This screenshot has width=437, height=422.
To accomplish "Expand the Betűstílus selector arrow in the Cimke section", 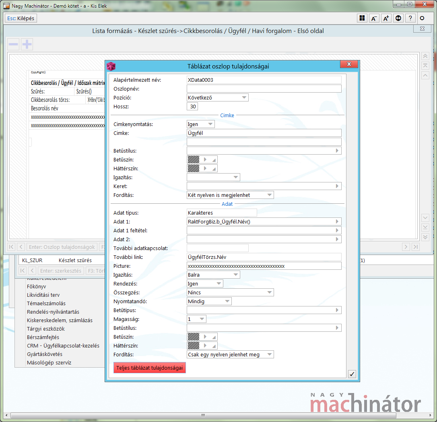I will pyautogui.click(x=337, y=151).
